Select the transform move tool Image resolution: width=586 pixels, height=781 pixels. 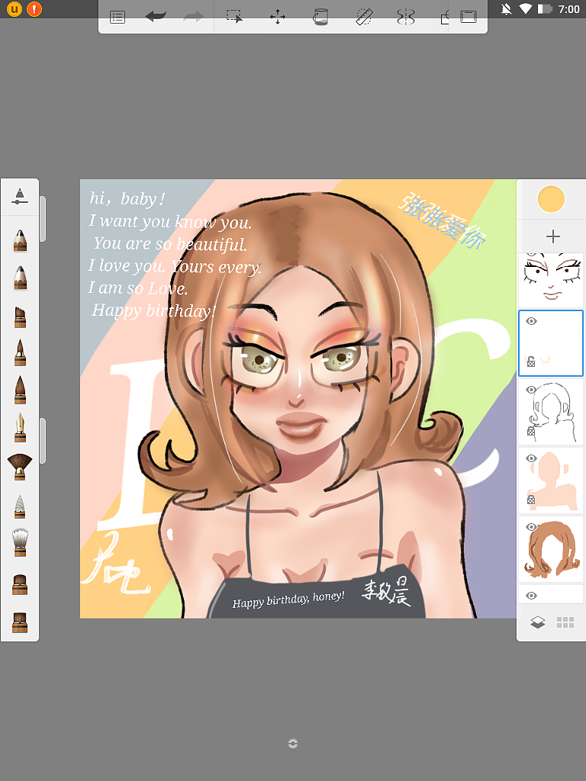pos(278,18)
